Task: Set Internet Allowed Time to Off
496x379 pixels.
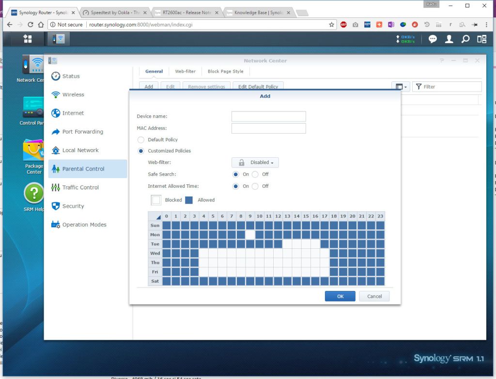Action: [x=255, y=186]
